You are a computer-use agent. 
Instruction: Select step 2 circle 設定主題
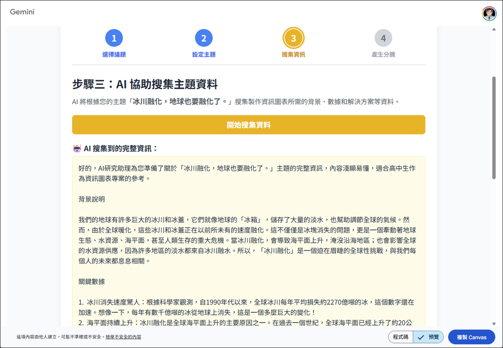[x=204, y=38]
